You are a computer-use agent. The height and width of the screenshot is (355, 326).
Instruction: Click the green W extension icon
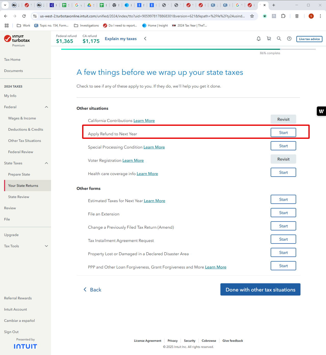click(x=265, y=16)
